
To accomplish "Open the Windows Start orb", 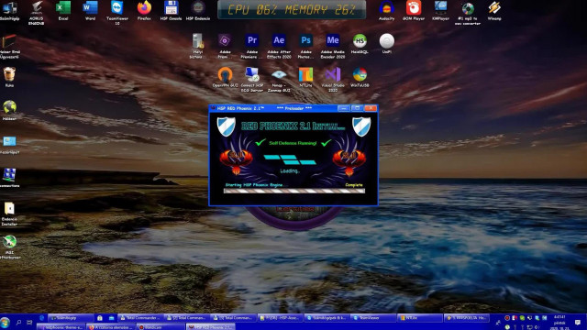I will click(x=6, y=322).
